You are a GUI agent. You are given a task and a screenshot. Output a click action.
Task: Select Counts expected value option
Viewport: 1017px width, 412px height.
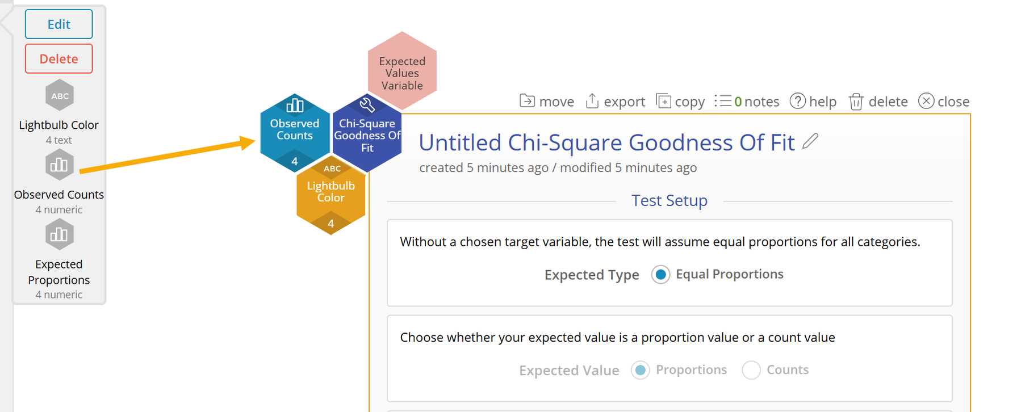(751, 370)
